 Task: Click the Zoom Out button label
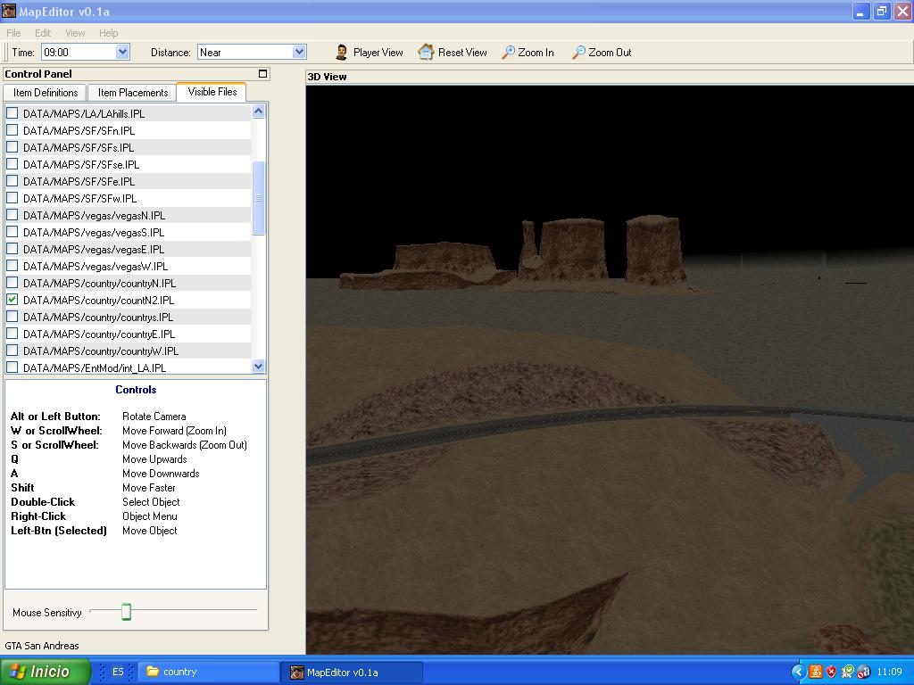tap(610, 53)
